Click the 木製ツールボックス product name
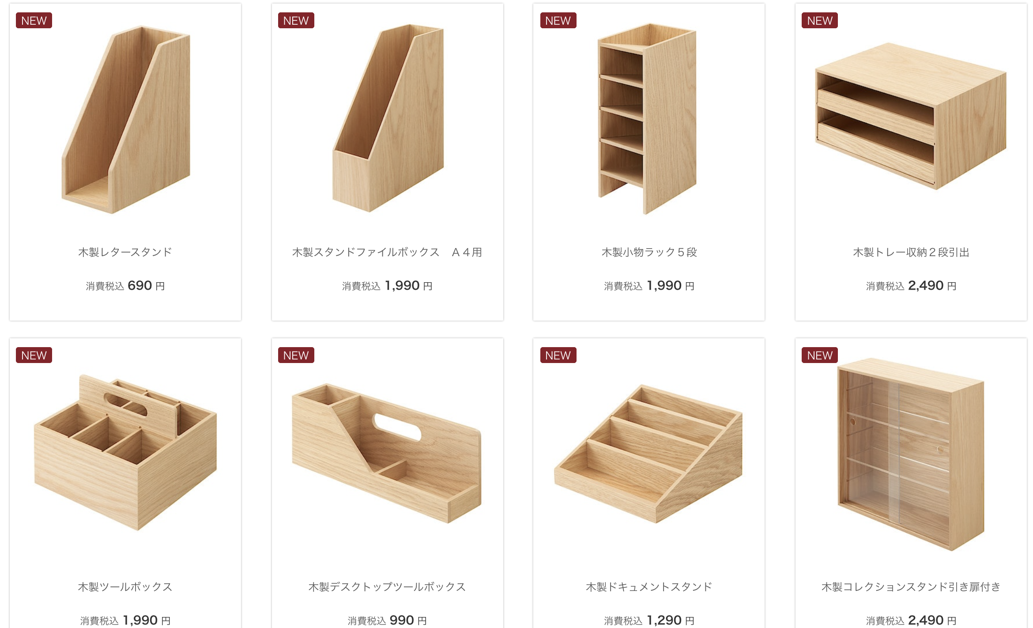 pyautogui.click(x=125, y=587)
